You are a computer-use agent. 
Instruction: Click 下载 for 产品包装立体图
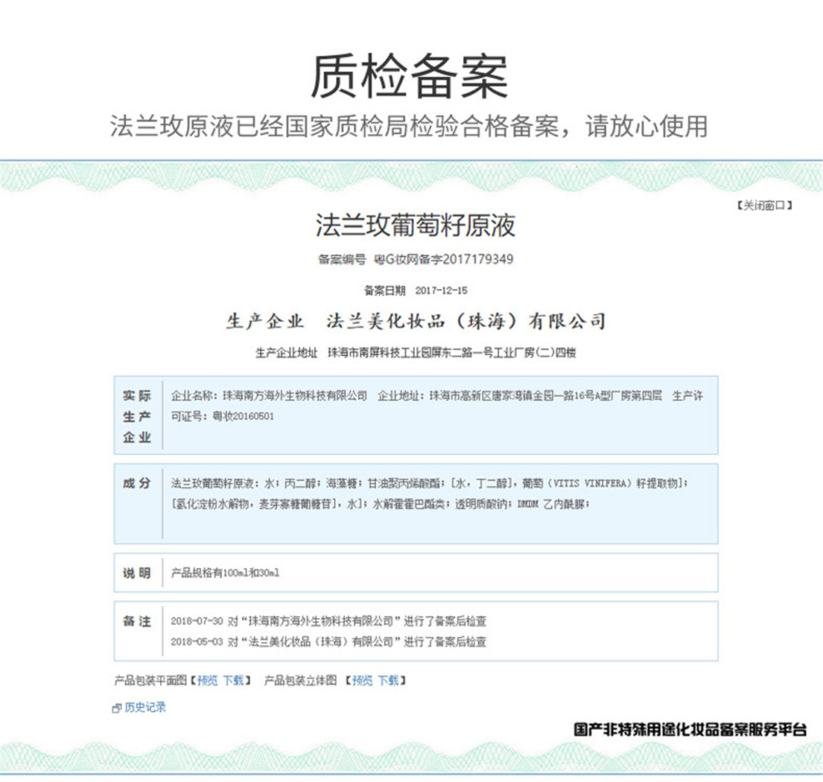[388, 681]
